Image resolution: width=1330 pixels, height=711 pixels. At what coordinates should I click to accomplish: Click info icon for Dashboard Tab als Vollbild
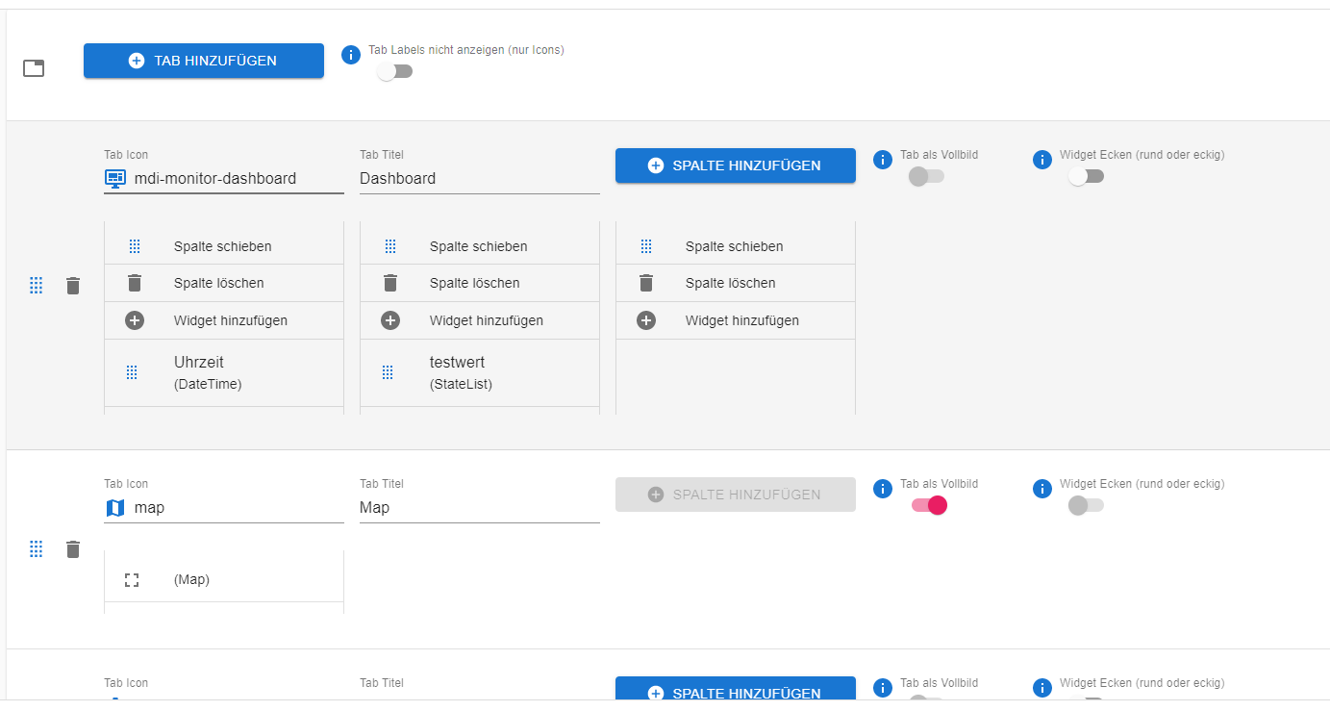click(x=883, y=160)
